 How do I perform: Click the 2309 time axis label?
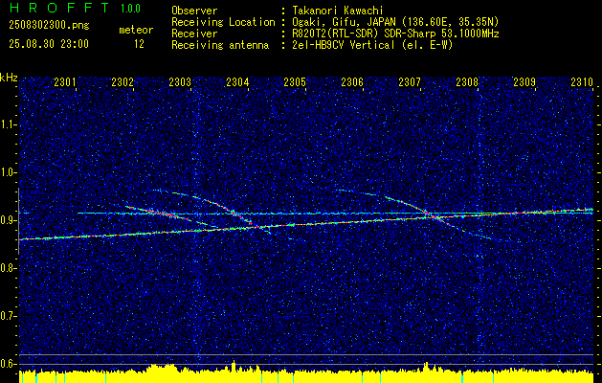click(524, 81)
